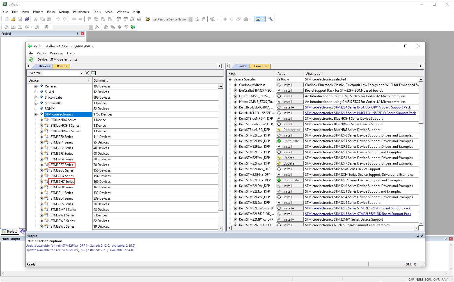
Task: Pin the Output panel in Pack Installer
Action: tap(418, 236)
